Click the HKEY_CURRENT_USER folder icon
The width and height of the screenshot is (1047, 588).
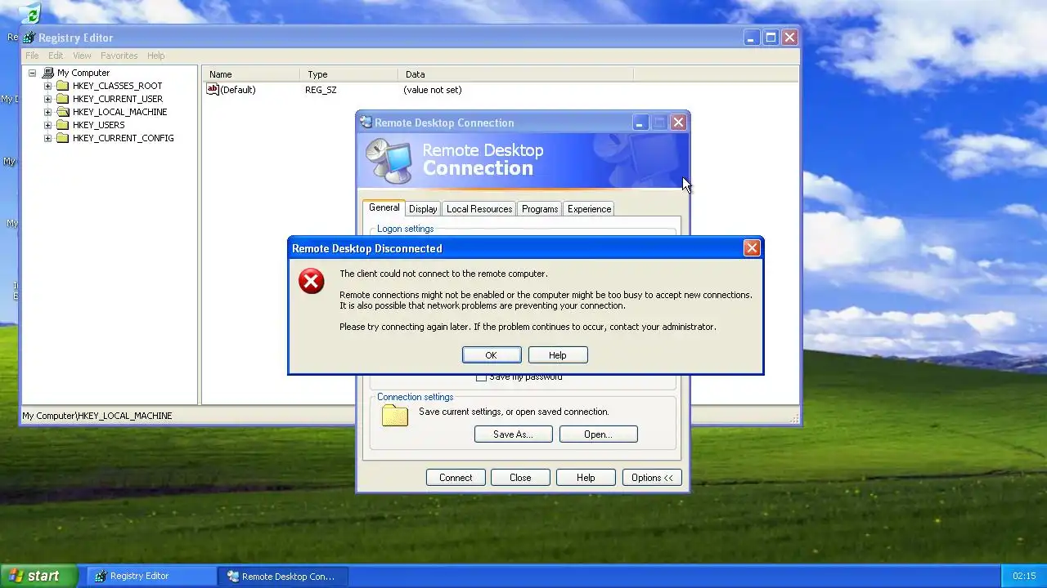click(62, 99)
